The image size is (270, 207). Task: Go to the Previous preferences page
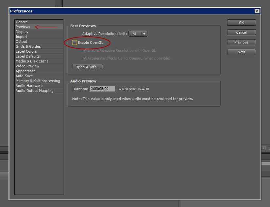coord(242,42)
